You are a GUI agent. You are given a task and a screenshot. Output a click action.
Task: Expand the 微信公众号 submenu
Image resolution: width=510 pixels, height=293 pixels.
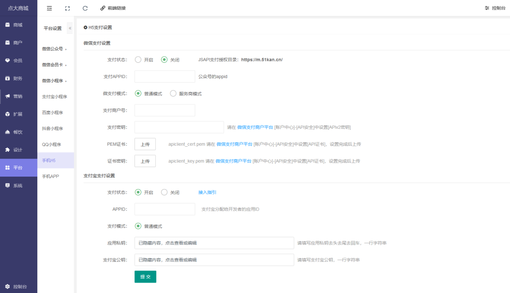tap(54, 49)
